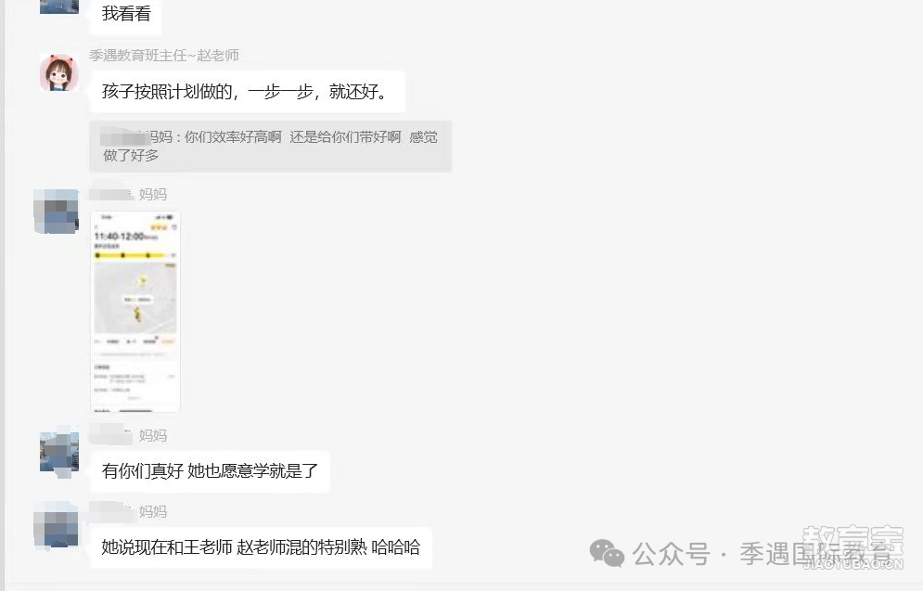Click sender name 季遇教育班主任~赵老师
Screen dimensions: 923x591
164,56
